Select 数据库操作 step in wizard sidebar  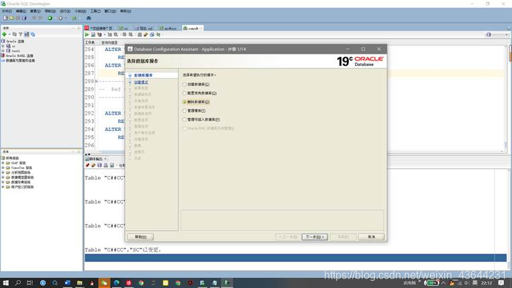coord(143,75)
